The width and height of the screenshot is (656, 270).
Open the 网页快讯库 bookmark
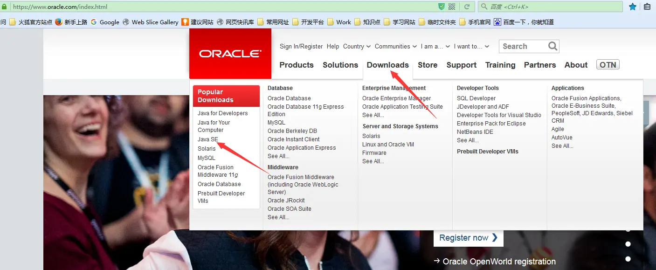click(235, 22)
